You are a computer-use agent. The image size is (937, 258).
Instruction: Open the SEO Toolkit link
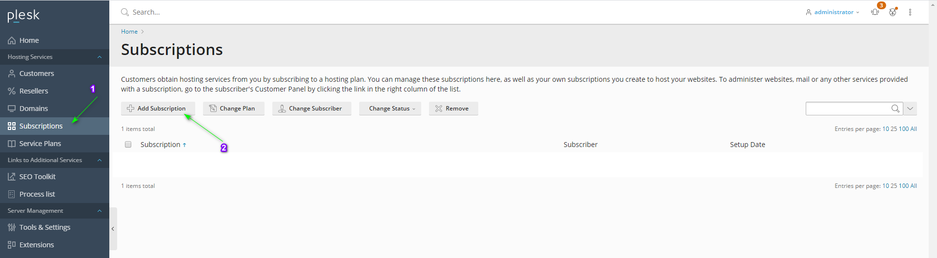pyautogui.click(x=55, y=177)
